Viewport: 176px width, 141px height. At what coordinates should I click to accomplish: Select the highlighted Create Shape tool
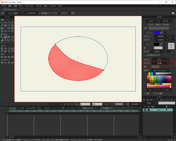[5, 37]
